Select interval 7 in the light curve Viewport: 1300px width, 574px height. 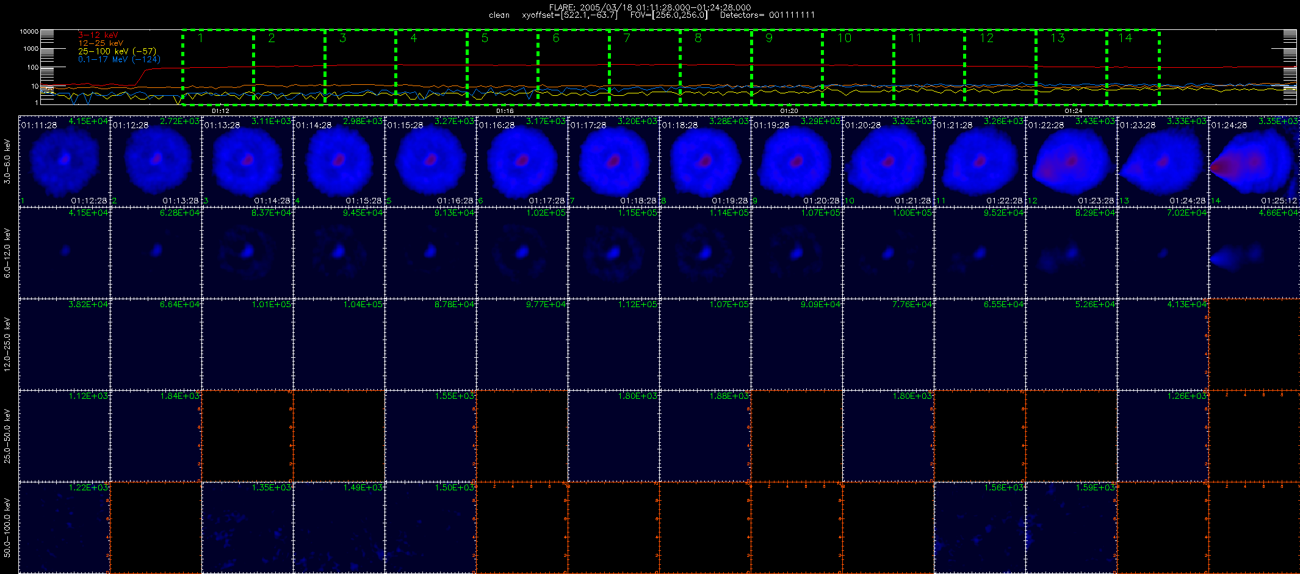[645, 67]
